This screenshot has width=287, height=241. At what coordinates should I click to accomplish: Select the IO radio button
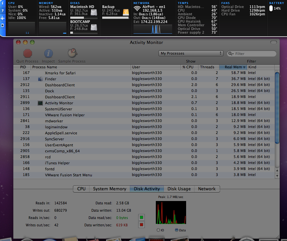click(158, 230)
